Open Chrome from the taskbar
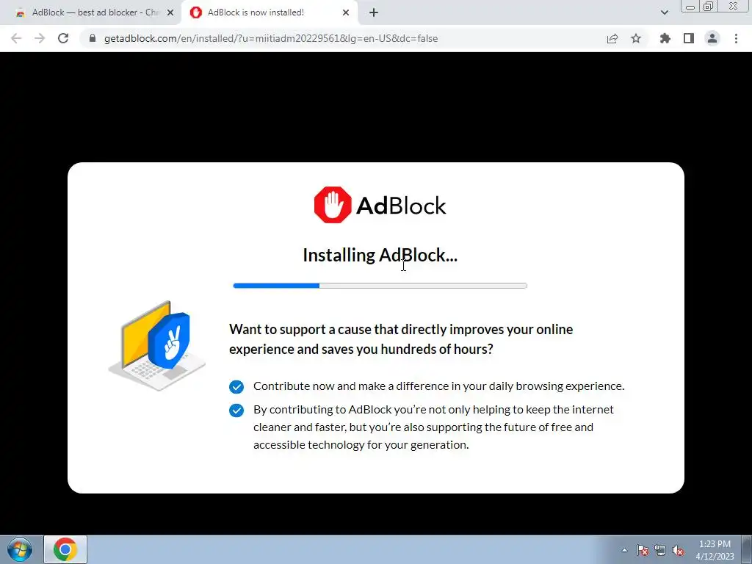 click(65, 549)
